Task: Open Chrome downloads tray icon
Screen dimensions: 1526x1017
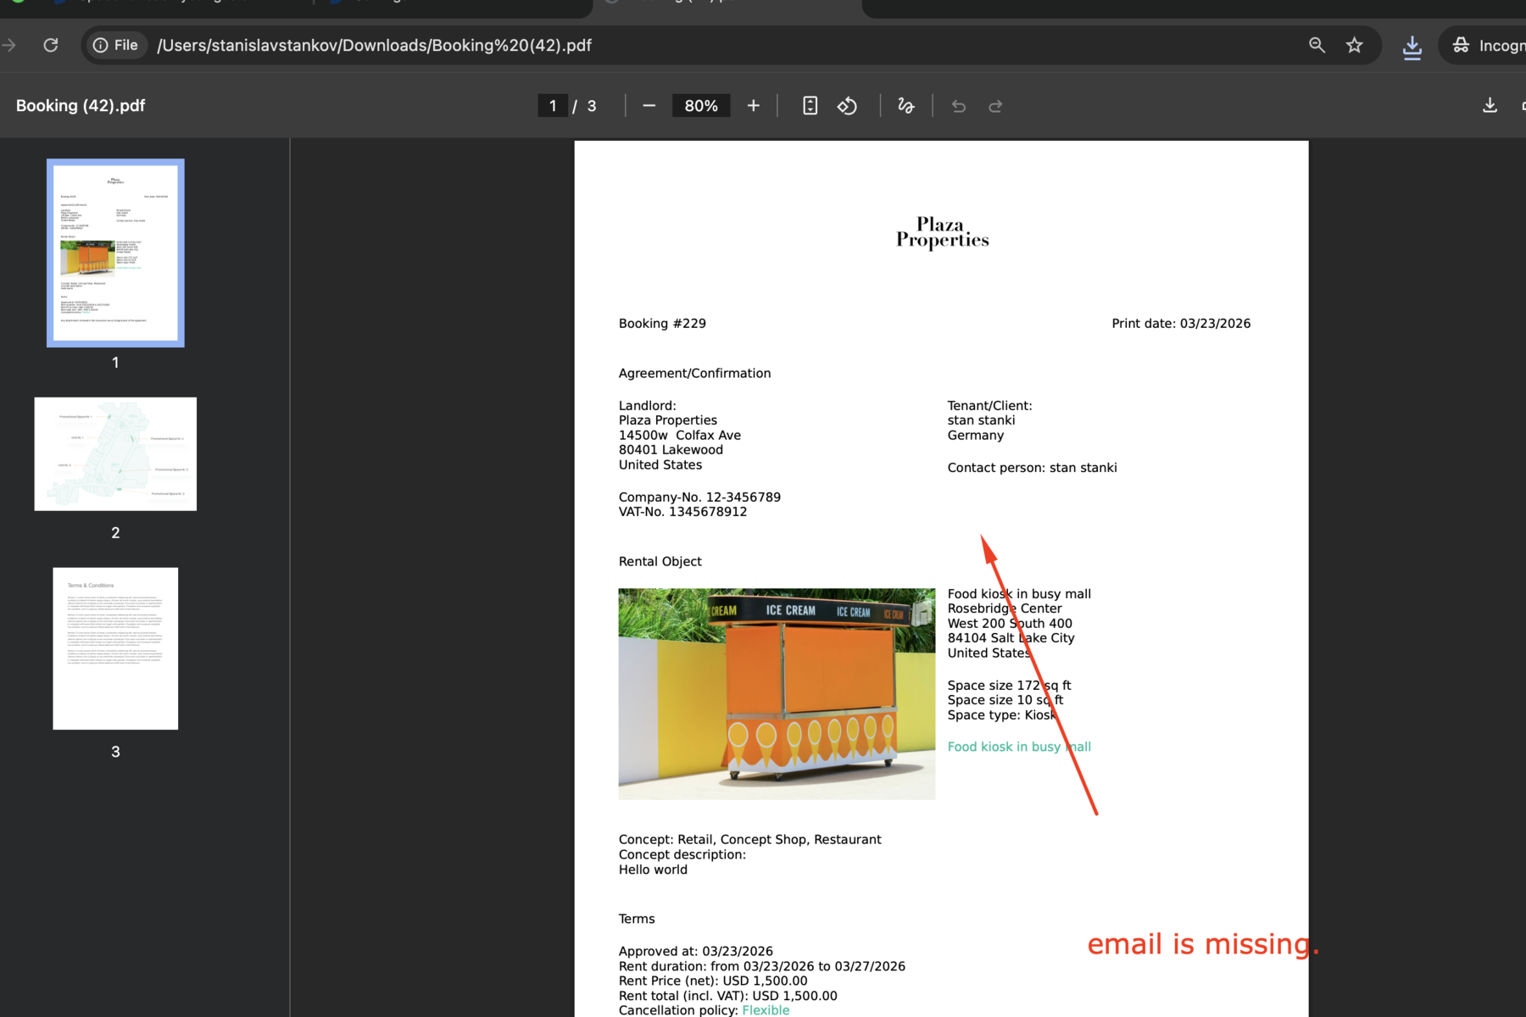Action: point(1412,47)
